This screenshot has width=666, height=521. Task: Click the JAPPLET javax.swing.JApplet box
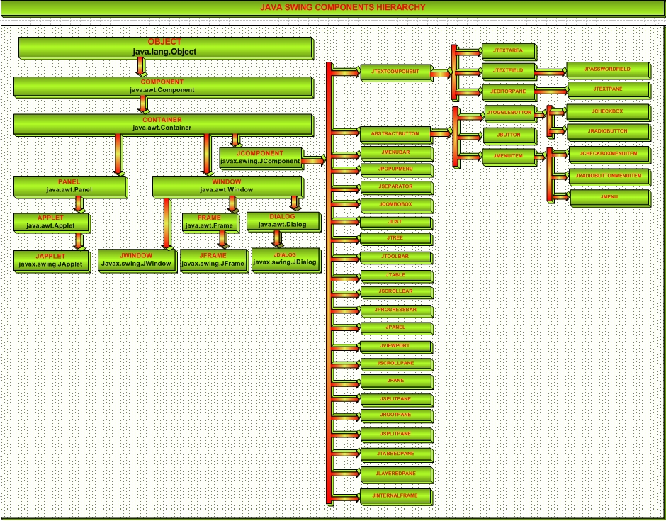(52, 261)
